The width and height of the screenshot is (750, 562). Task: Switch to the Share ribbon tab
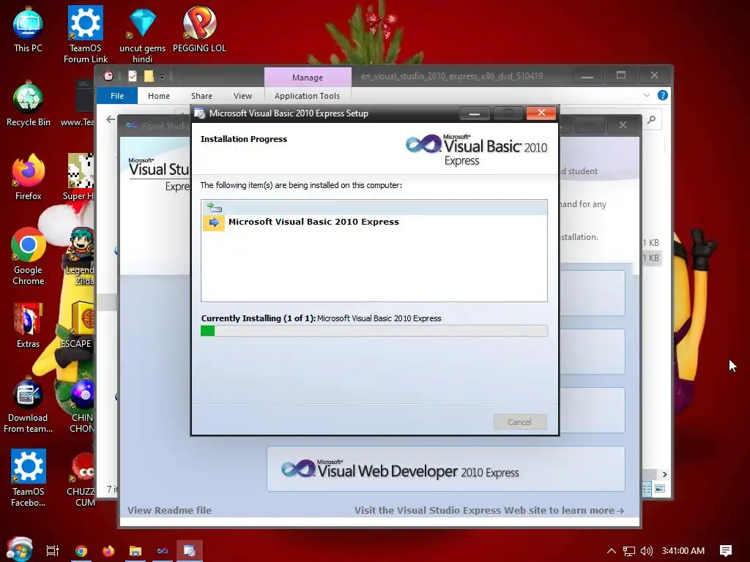click(x=201, y=96)
